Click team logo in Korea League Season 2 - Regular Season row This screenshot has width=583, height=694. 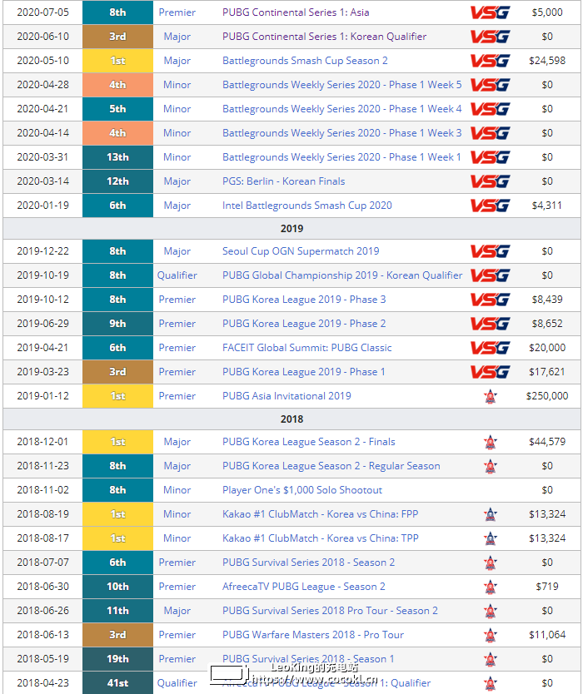click(491, 466)
